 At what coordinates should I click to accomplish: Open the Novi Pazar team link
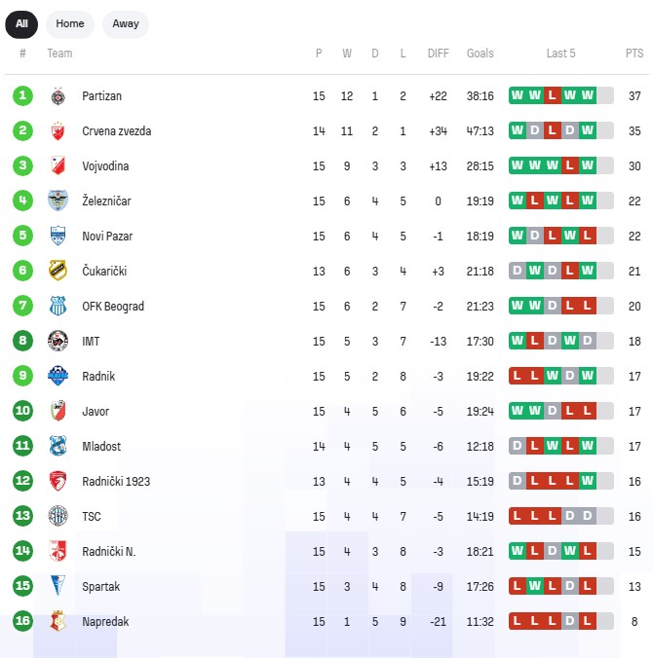tap(107, 237)
